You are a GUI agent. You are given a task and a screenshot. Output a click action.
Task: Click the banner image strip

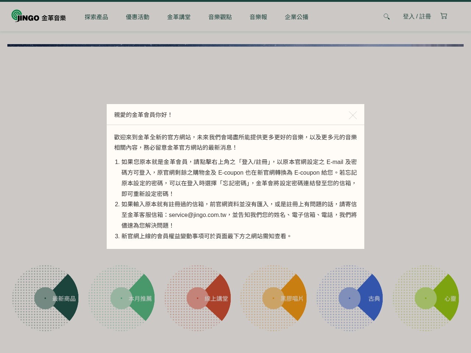pyautogui.click(x=235, y=45)
